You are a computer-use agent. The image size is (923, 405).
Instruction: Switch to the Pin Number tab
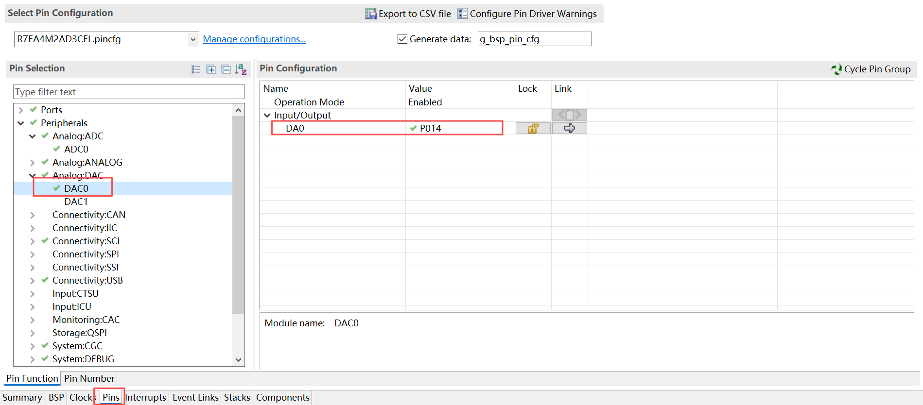pyautogui.click(x=89, y=378)
